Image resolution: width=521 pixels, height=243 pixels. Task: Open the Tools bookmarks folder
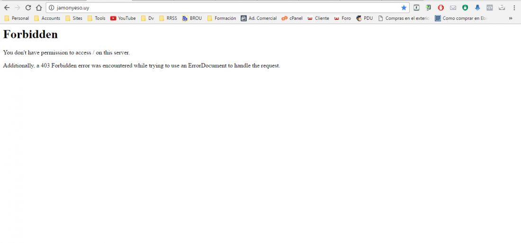tap(96, 18)
